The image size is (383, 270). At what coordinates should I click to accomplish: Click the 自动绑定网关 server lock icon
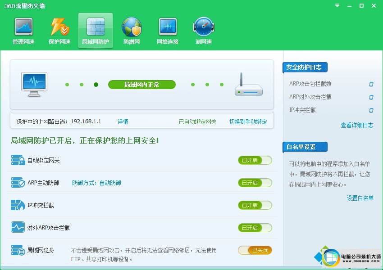tap(18, 160)
